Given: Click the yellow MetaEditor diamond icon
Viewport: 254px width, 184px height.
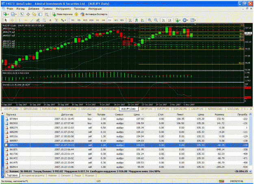Looking at the screenshot, I should click(x=76, y=14).
